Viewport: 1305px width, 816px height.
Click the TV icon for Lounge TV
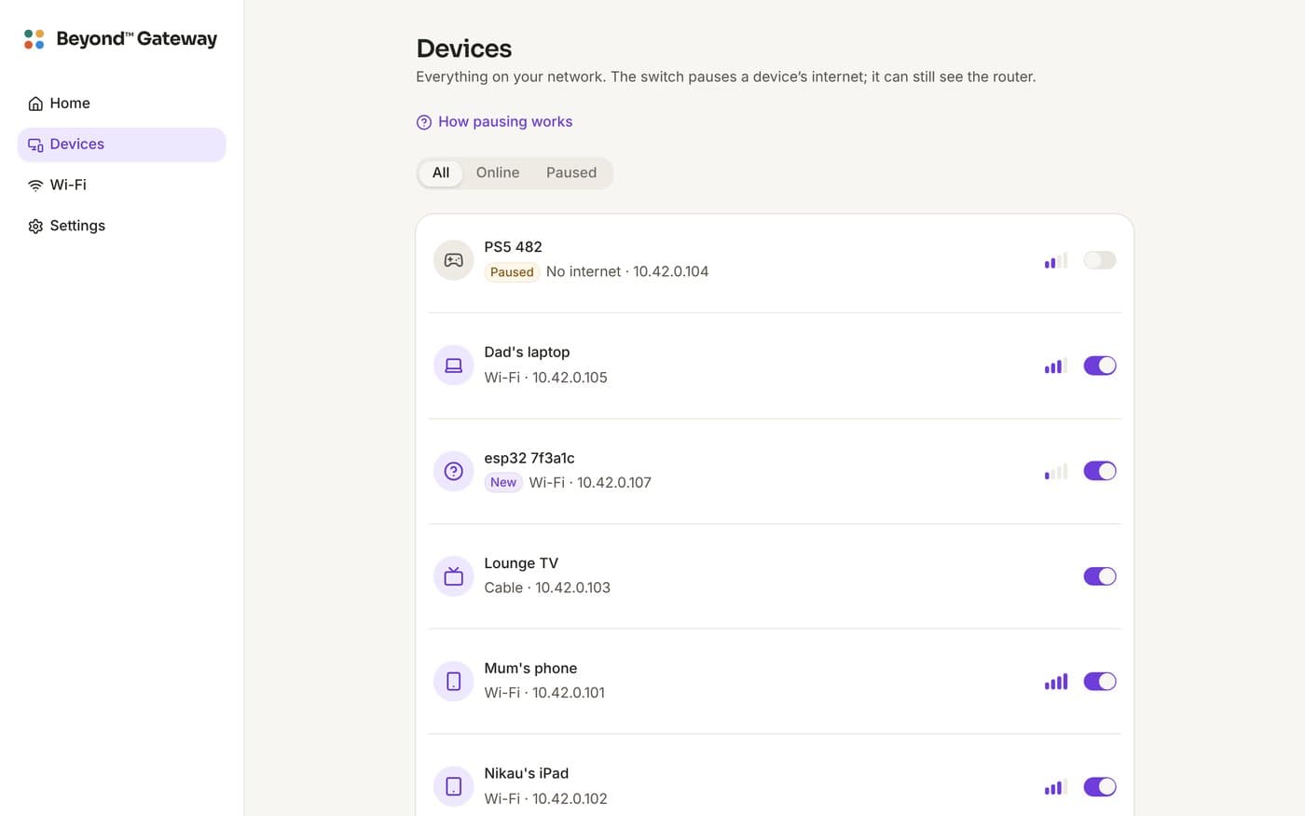pos(454,576)
